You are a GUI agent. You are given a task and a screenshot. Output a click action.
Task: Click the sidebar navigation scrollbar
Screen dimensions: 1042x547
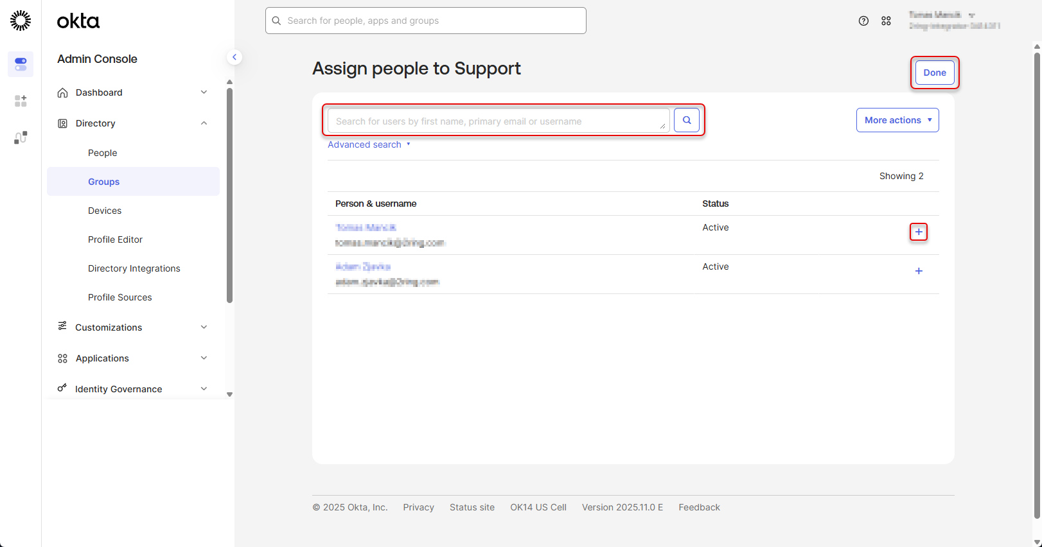(x=229, y=193)
